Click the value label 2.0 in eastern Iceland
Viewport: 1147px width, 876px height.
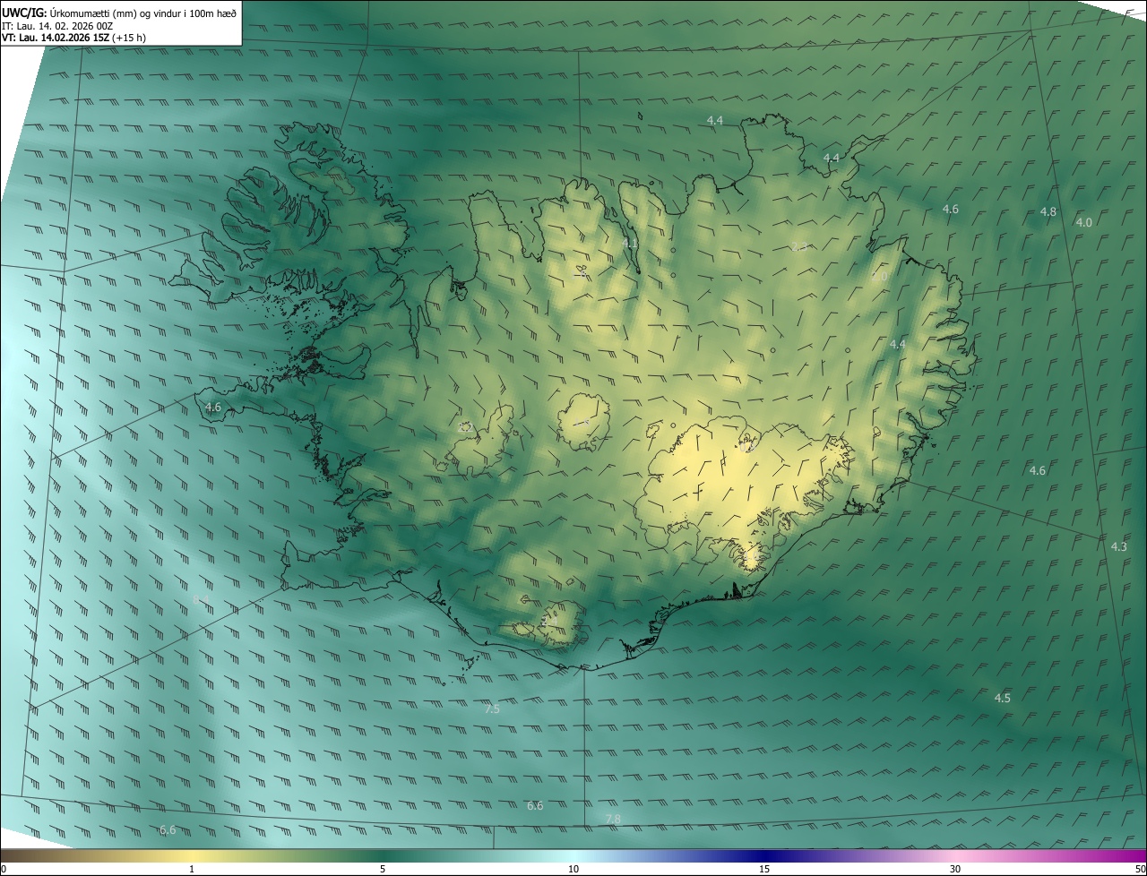879,277
